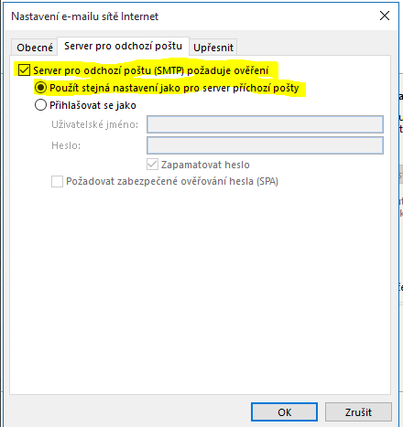
Task: Select Použít stejná nastavení radio button
Action: point(40,88)
